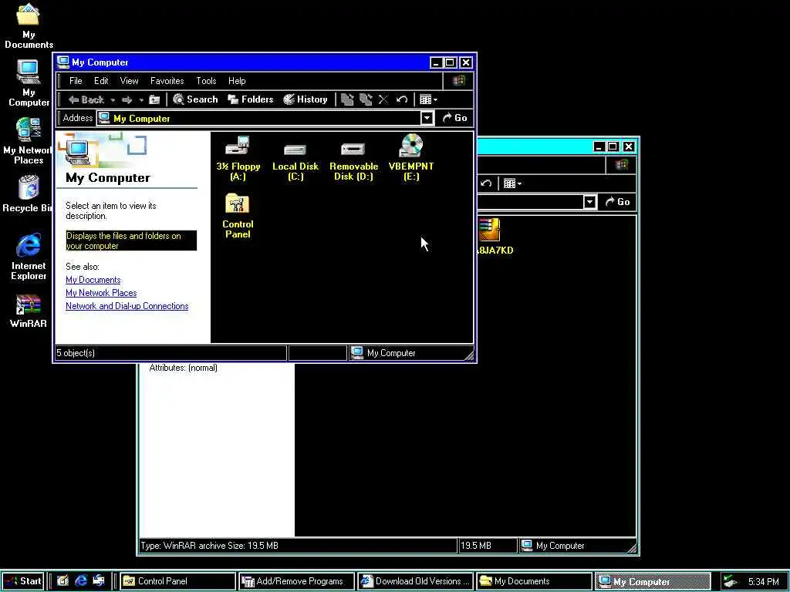790x592 pixels.
Task: Select the VBEMPNT (E:) CD drive icon
Action: click(x=411, y=157)
